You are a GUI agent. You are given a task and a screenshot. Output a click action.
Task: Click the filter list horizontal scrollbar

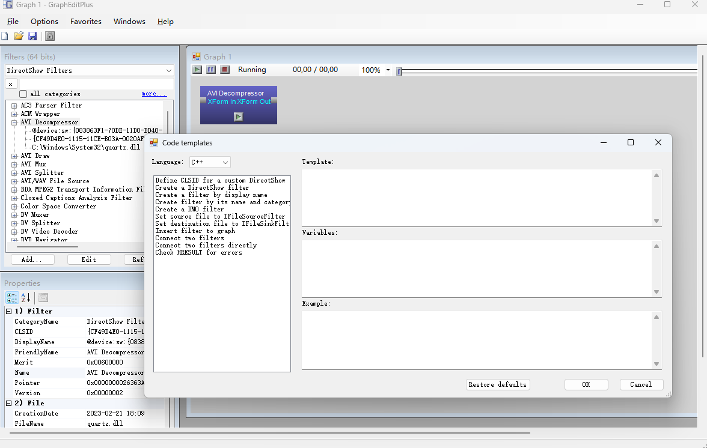(47, 247)
